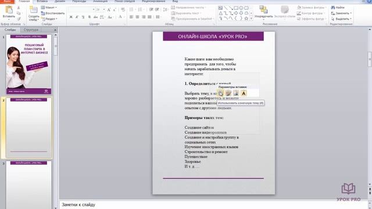
Task: Click the Copy icon in clipboard group
Action: point(19,13)
